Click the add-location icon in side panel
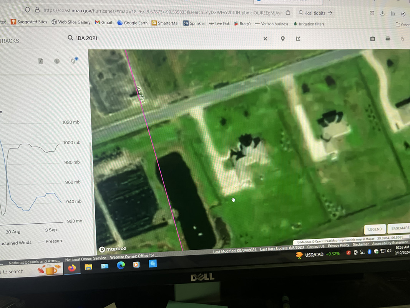 point(74,60)
